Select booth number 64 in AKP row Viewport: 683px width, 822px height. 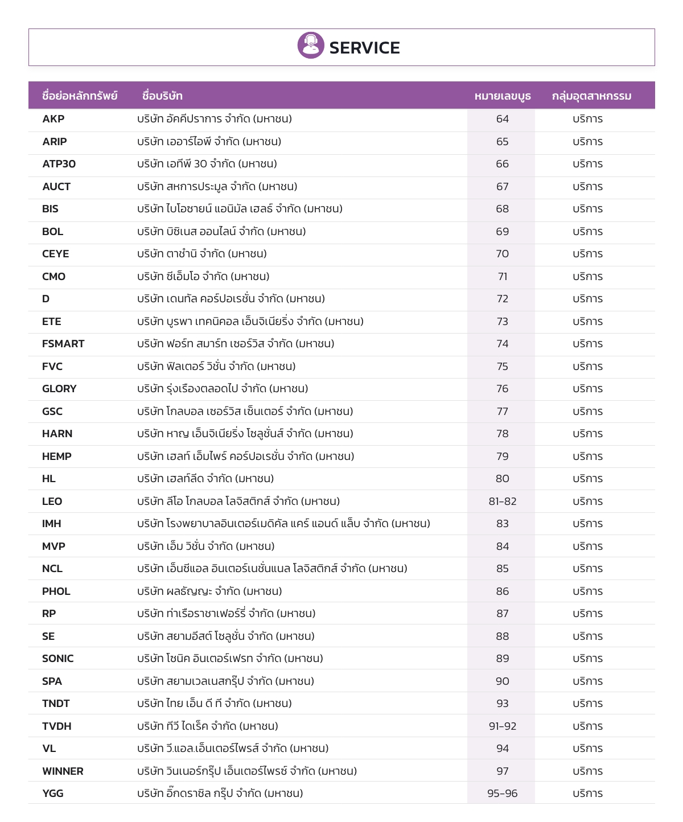[503, 119]
